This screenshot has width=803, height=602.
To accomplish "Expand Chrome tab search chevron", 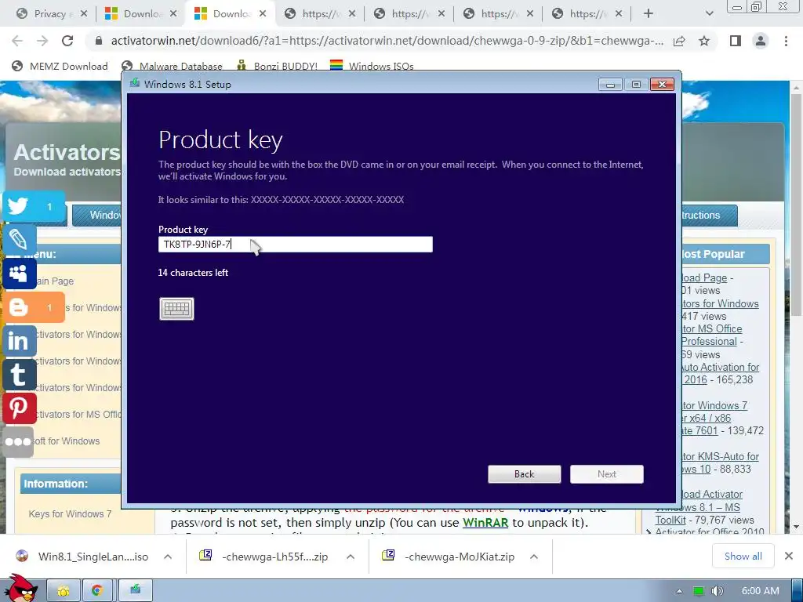I will [709, 14].
